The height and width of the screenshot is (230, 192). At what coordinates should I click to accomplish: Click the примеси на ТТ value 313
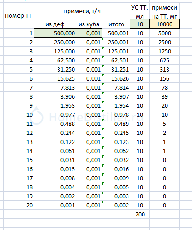(x=164, y=69)
